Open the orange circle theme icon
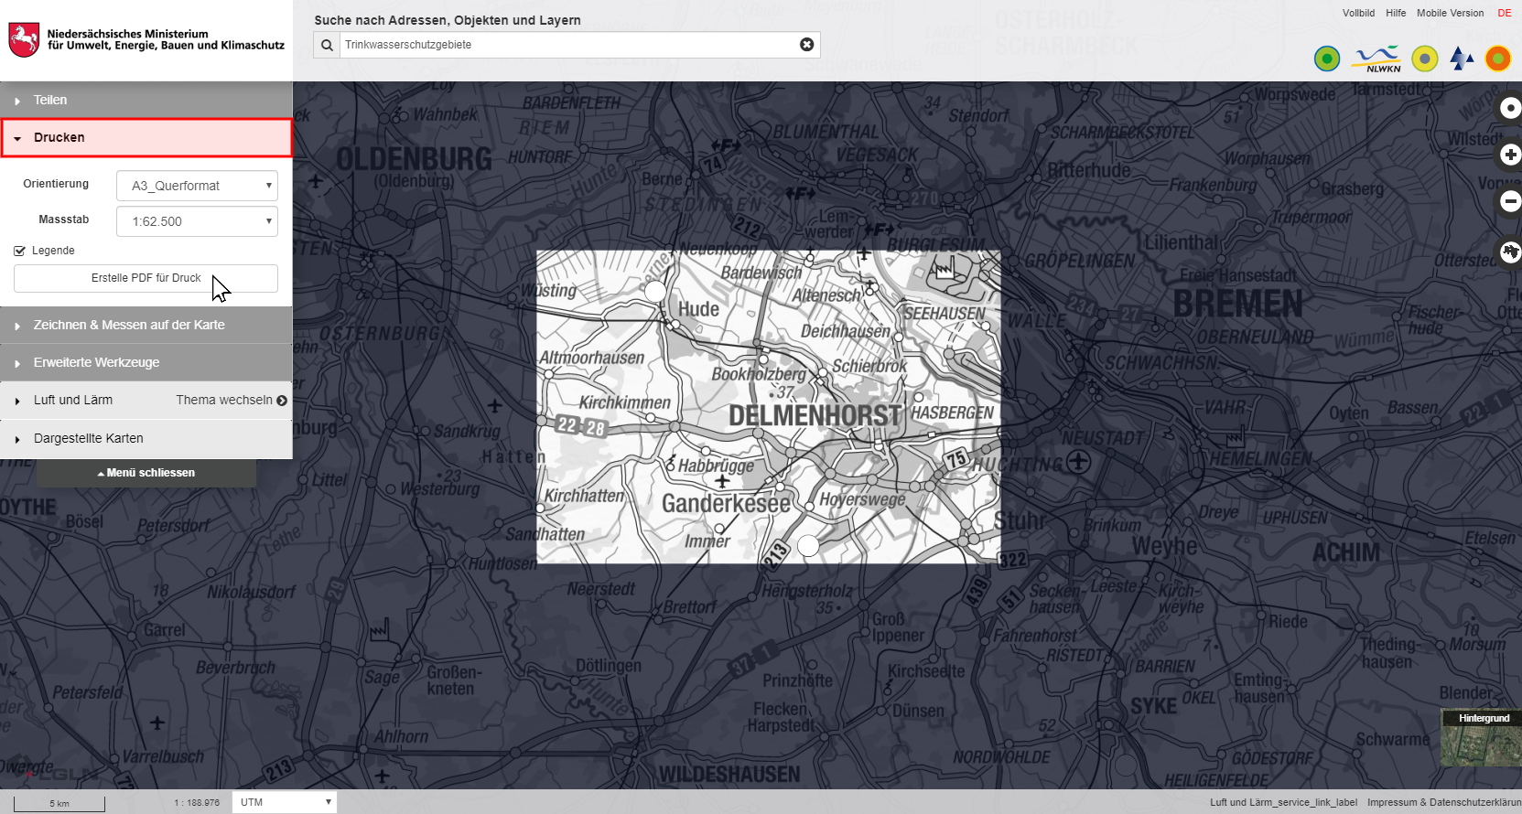The image size is (1522, 814). coord(1498,59)
